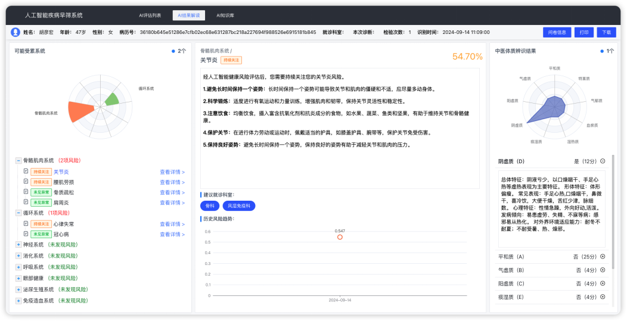Select the AI结果解读 tab
Screen dimensions: 627x321
pos(189,15)
